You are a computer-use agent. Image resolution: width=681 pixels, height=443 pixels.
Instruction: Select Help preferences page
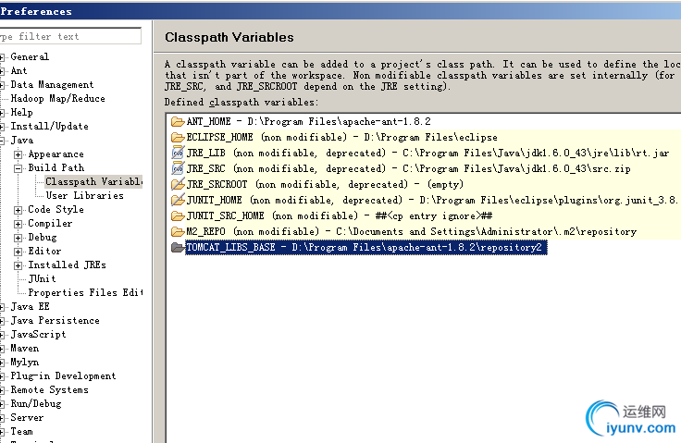21,112
